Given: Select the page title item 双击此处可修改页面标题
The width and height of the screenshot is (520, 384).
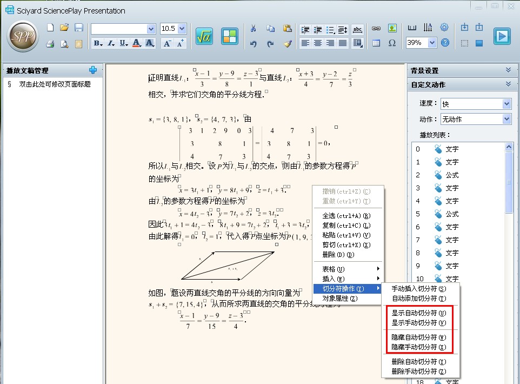Looking at the screenshot, I should coord(55,84).
